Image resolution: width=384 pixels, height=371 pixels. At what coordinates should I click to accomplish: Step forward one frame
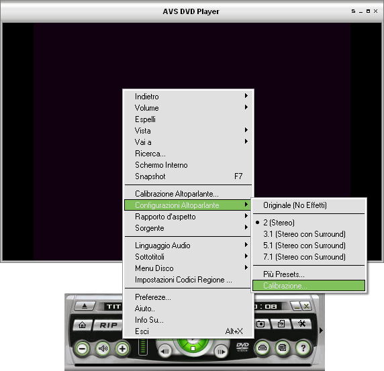tap(221, 352)
